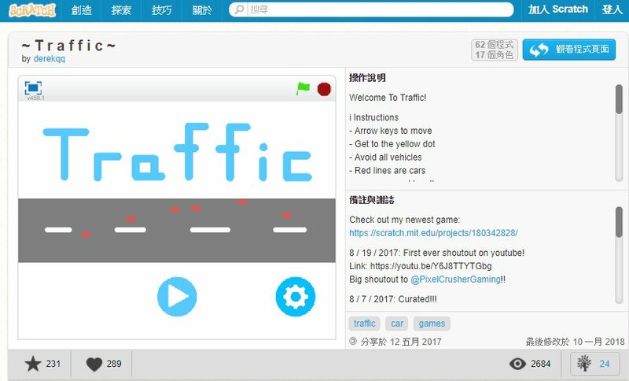Click the '8 / 7 / 2017: Curated!!!' text

(392, 299)
